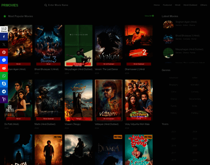Share page via Skype

(x=4, y=84)
